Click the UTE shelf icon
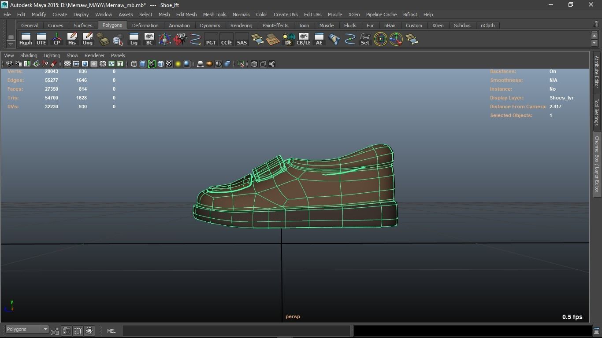The image size is (602, 338). [x=41, y=39]
